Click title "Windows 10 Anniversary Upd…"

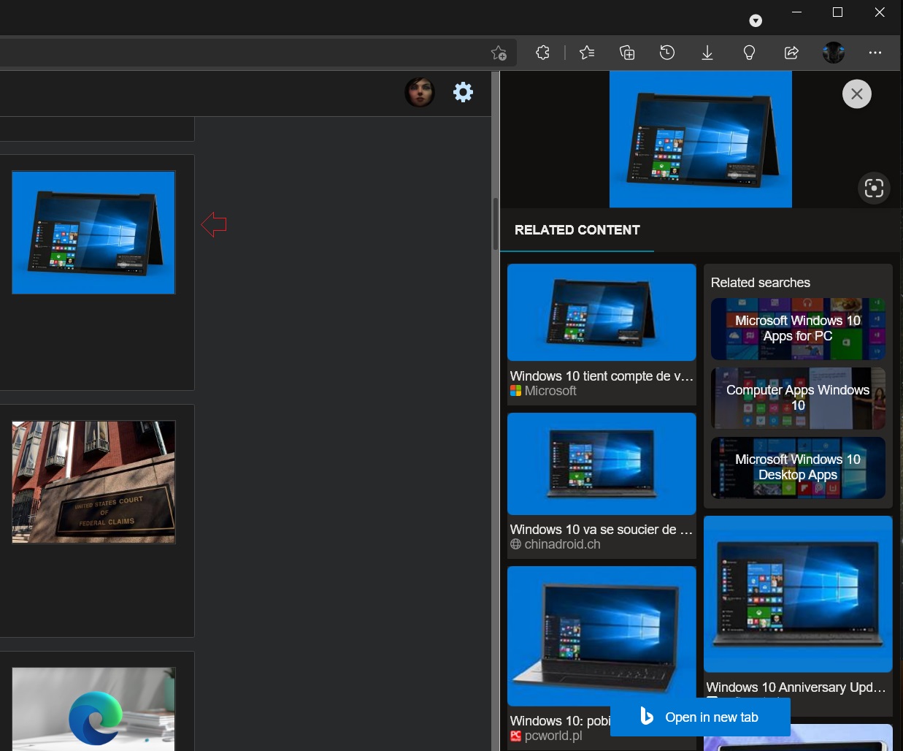point(796,687)
